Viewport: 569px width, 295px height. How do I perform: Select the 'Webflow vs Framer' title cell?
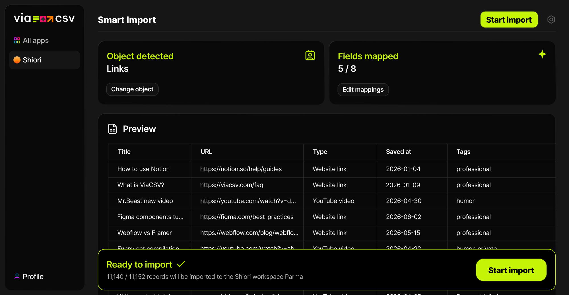(x=149, y=233)
